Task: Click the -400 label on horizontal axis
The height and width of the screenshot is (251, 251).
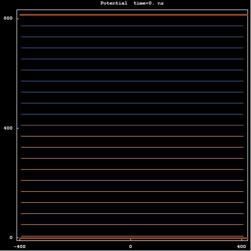Action: click(x=20, y=246)
